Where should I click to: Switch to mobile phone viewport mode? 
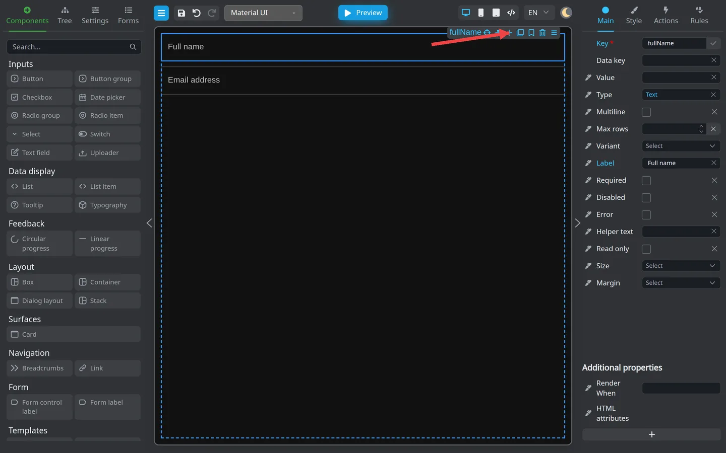coord(481,13)
